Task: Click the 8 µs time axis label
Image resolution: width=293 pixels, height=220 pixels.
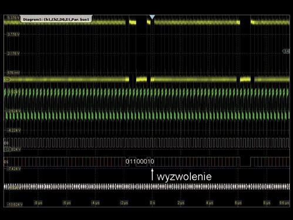Action: (267, 203)
